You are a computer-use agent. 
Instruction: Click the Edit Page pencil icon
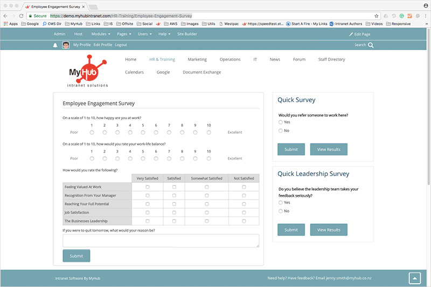(x=351, y=34)
